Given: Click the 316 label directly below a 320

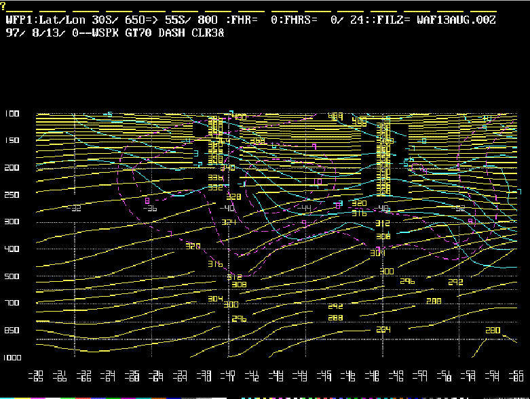Looking at the screenshot, I should [359, 213].
